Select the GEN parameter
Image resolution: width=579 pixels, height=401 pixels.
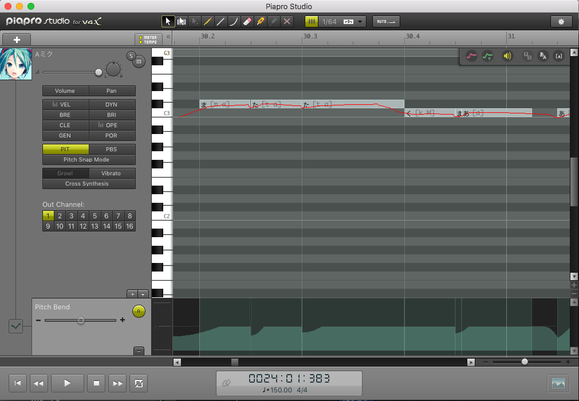tap(65, 136)
